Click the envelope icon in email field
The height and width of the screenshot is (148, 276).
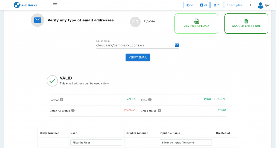click(177, 45)
